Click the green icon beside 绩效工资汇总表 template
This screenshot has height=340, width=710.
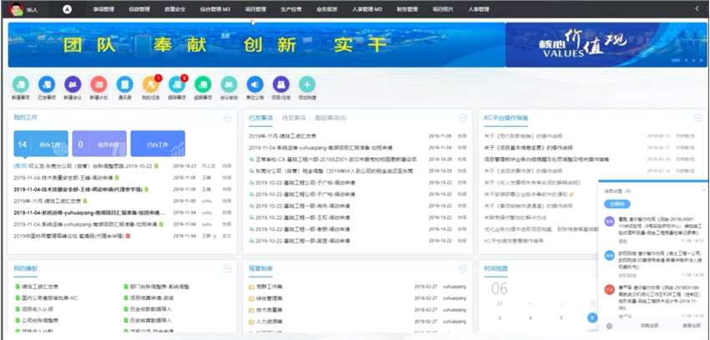coord(18,287)
